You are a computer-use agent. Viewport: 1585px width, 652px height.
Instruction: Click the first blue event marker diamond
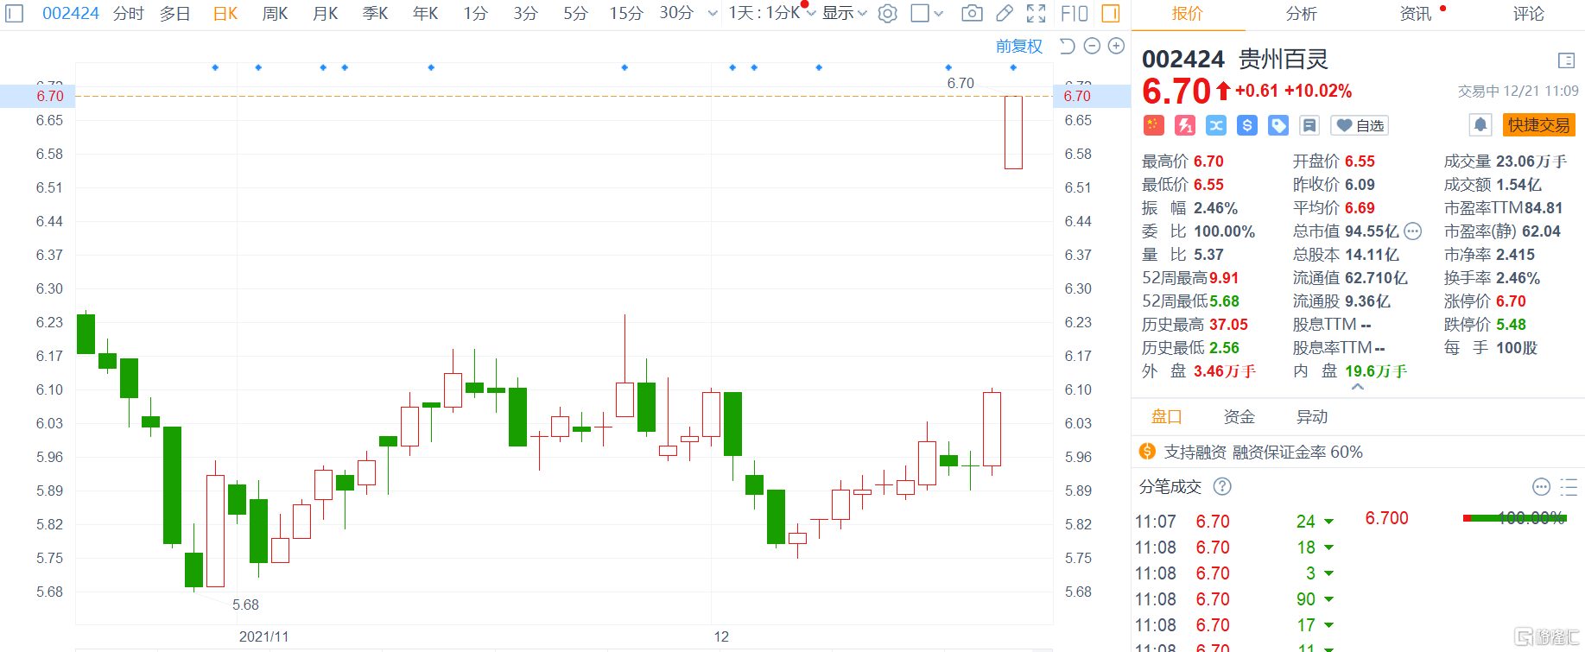pos(215,67)
